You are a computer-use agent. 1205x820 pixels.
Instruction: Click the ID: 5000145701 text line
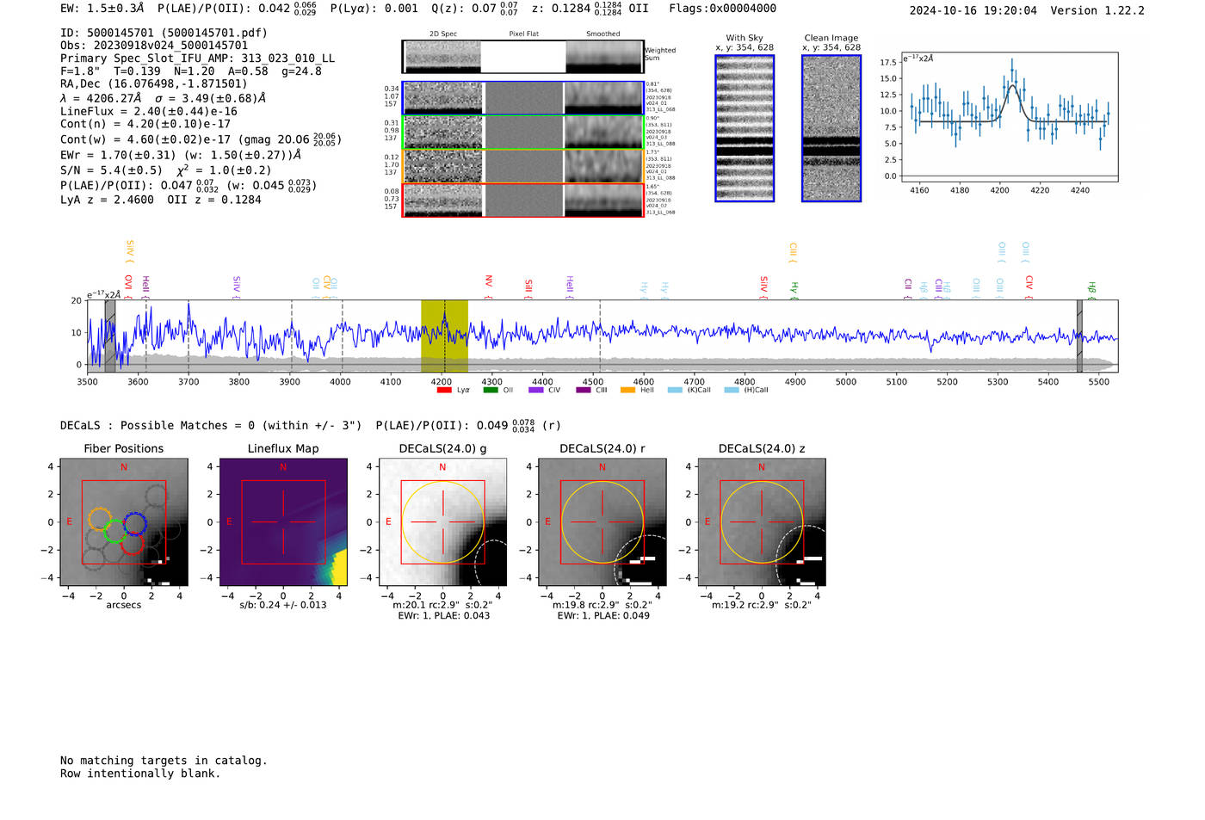(x=164, y=33)
